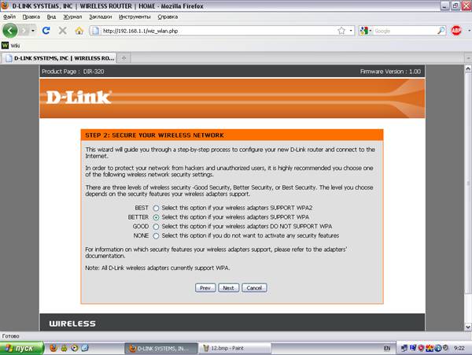This screenshot has width=472, height=355.
Task: Select the D-LINK SYSTEMS browser tab
Action: click(59, 58)
